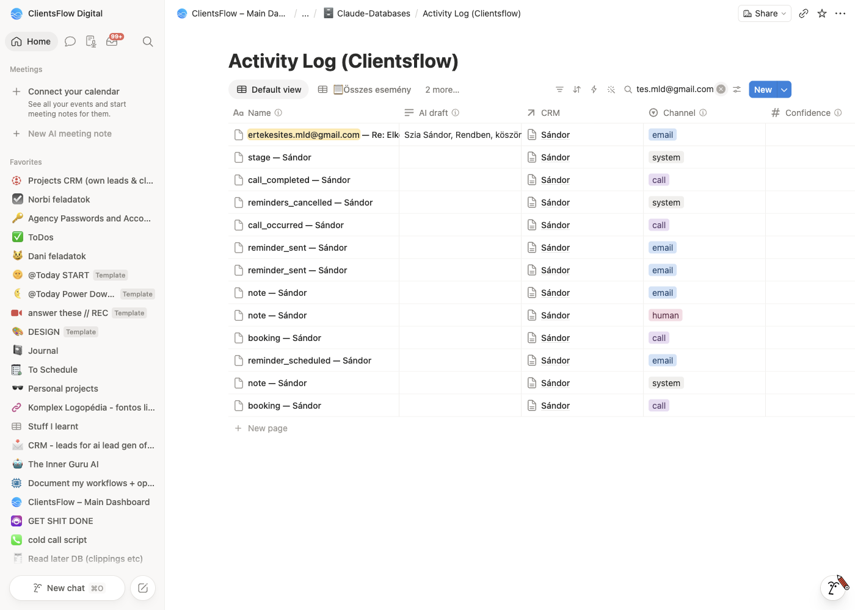Image resolution: width=855 pixels, height=610 pixels.
Task: Click the page icon of stage — Sándor row
Action: 239,157
